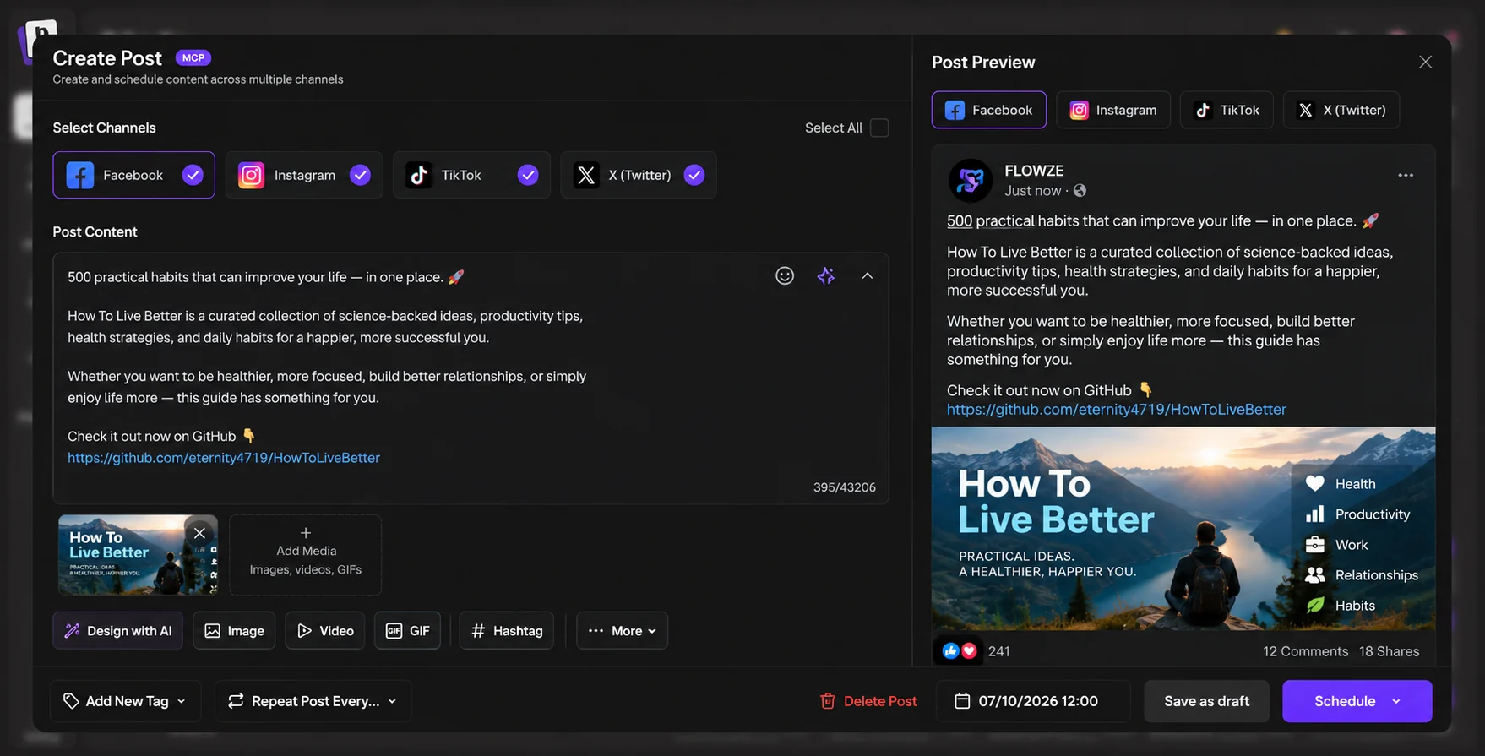Click the 18 Shares count in preview
The width and height of the screenshot is (1485, 756).
point(1390,651)
